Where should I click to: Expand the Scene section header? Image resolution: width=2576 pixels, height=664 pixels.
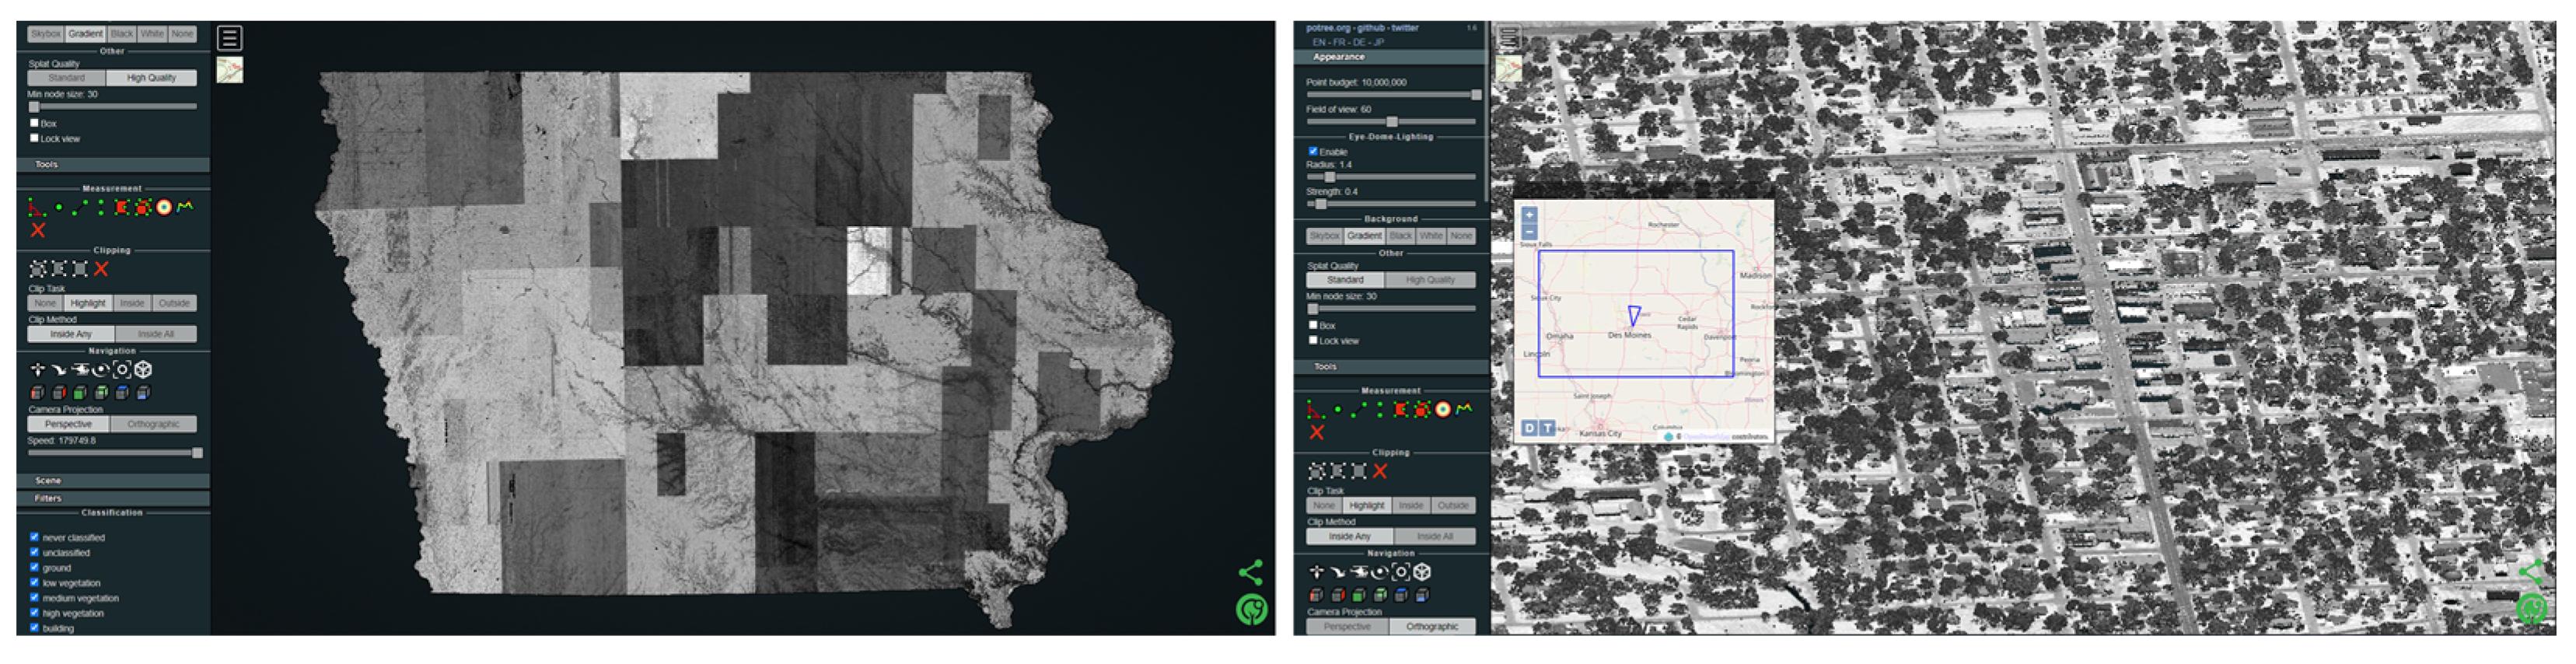point(112,481)
